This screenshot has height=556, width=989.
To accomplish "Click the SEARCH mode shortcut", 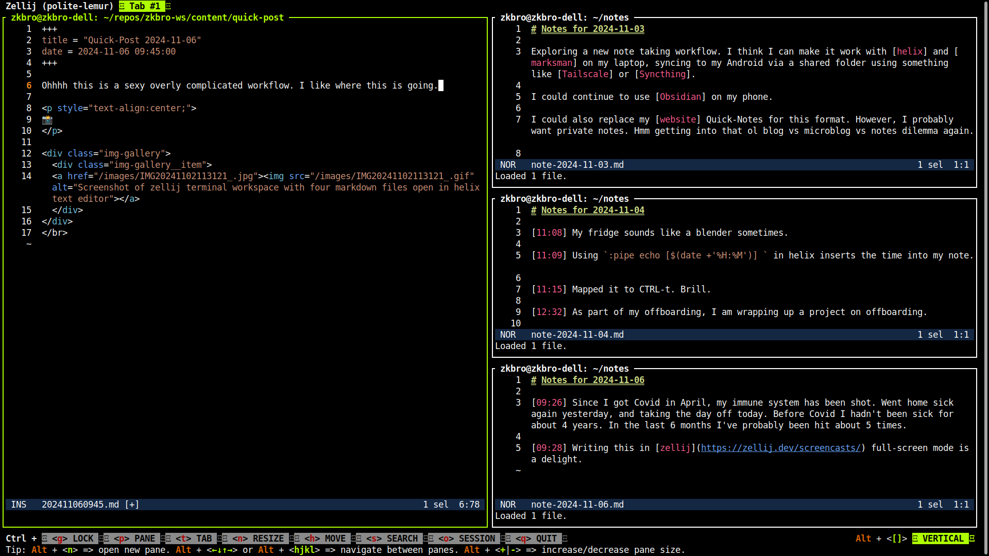I will 391,538.
